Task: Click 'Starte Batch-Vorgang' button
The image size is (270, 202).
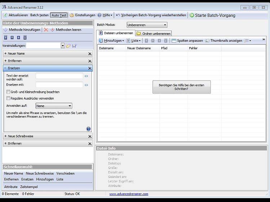Action: [x=212, y=15]
